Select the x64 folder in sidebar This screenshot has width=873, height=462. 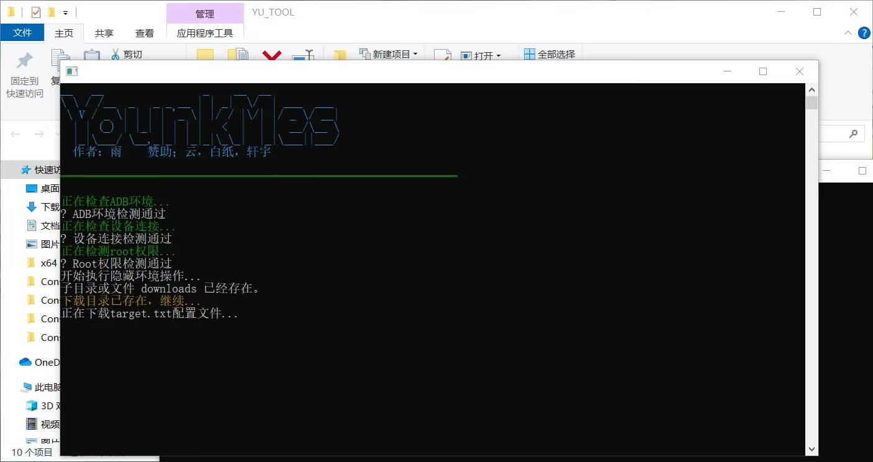[x=48, y=263]
